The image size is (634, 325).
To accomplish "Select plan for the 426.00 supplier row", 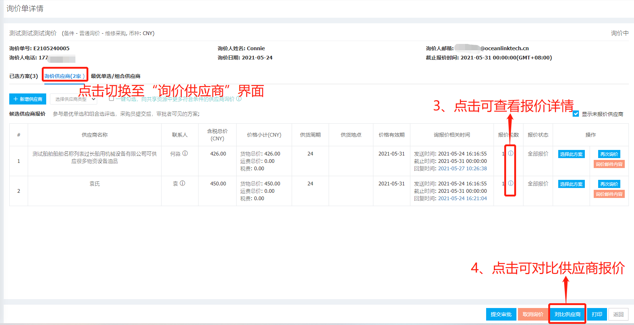I will click(x=571, y=154).
